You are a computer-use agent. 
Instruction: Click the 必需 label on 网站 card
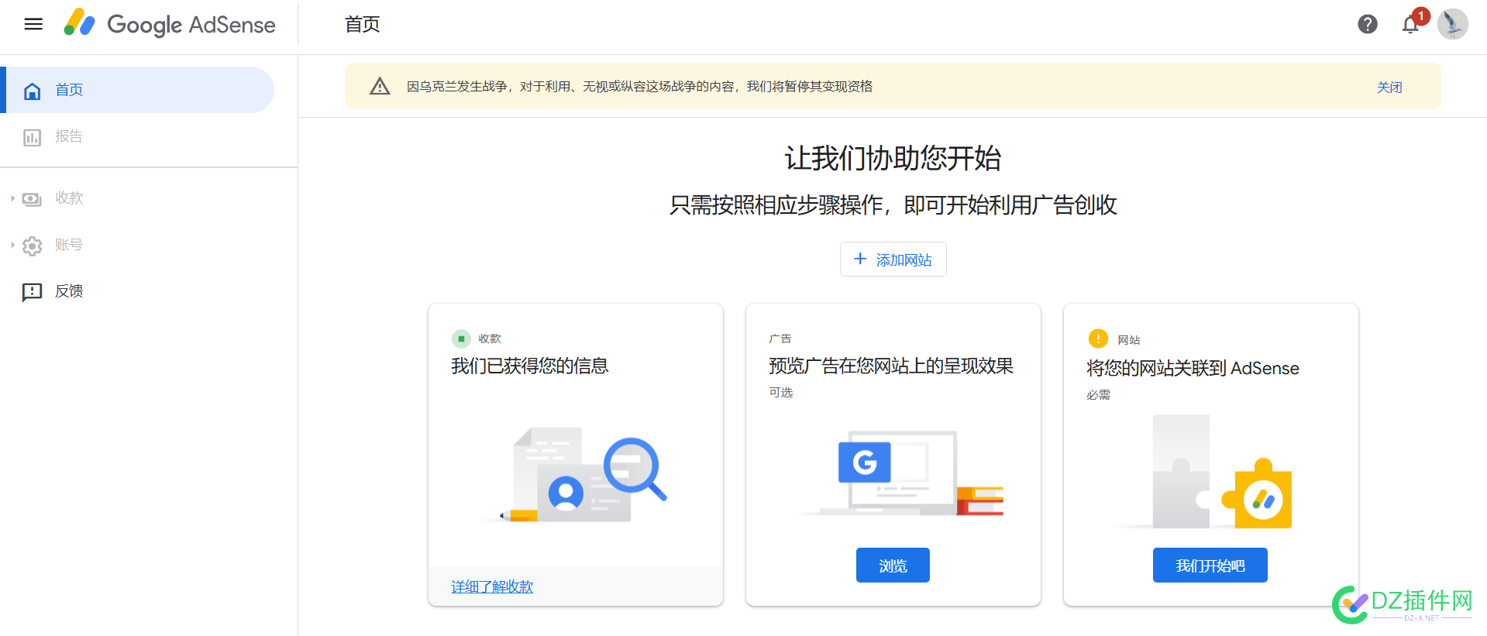1098,394
